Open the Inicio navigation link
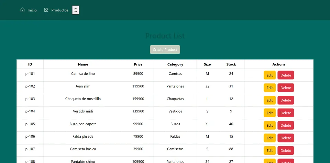 [x=28, y=10]
